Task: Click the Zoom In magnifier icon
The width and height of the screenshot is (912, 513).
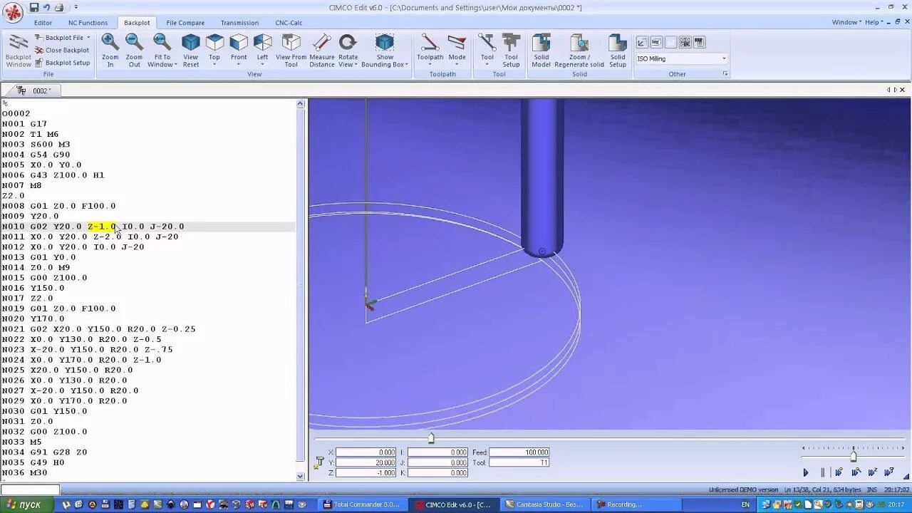Action: coord(110,42)
